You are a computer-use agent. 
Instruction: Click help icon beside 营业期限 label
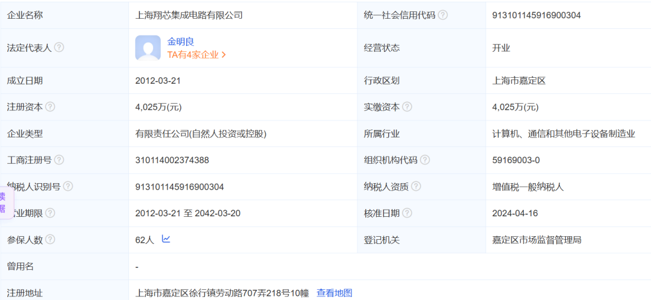coord(50,213)
